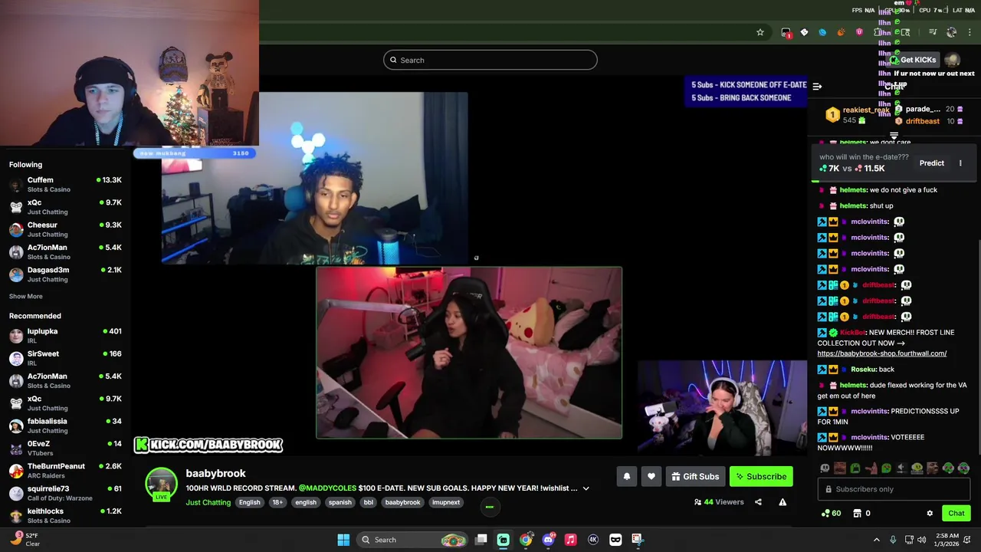
Task: Open luplupka channel in Recommended list
Action: tap(65, 336)
